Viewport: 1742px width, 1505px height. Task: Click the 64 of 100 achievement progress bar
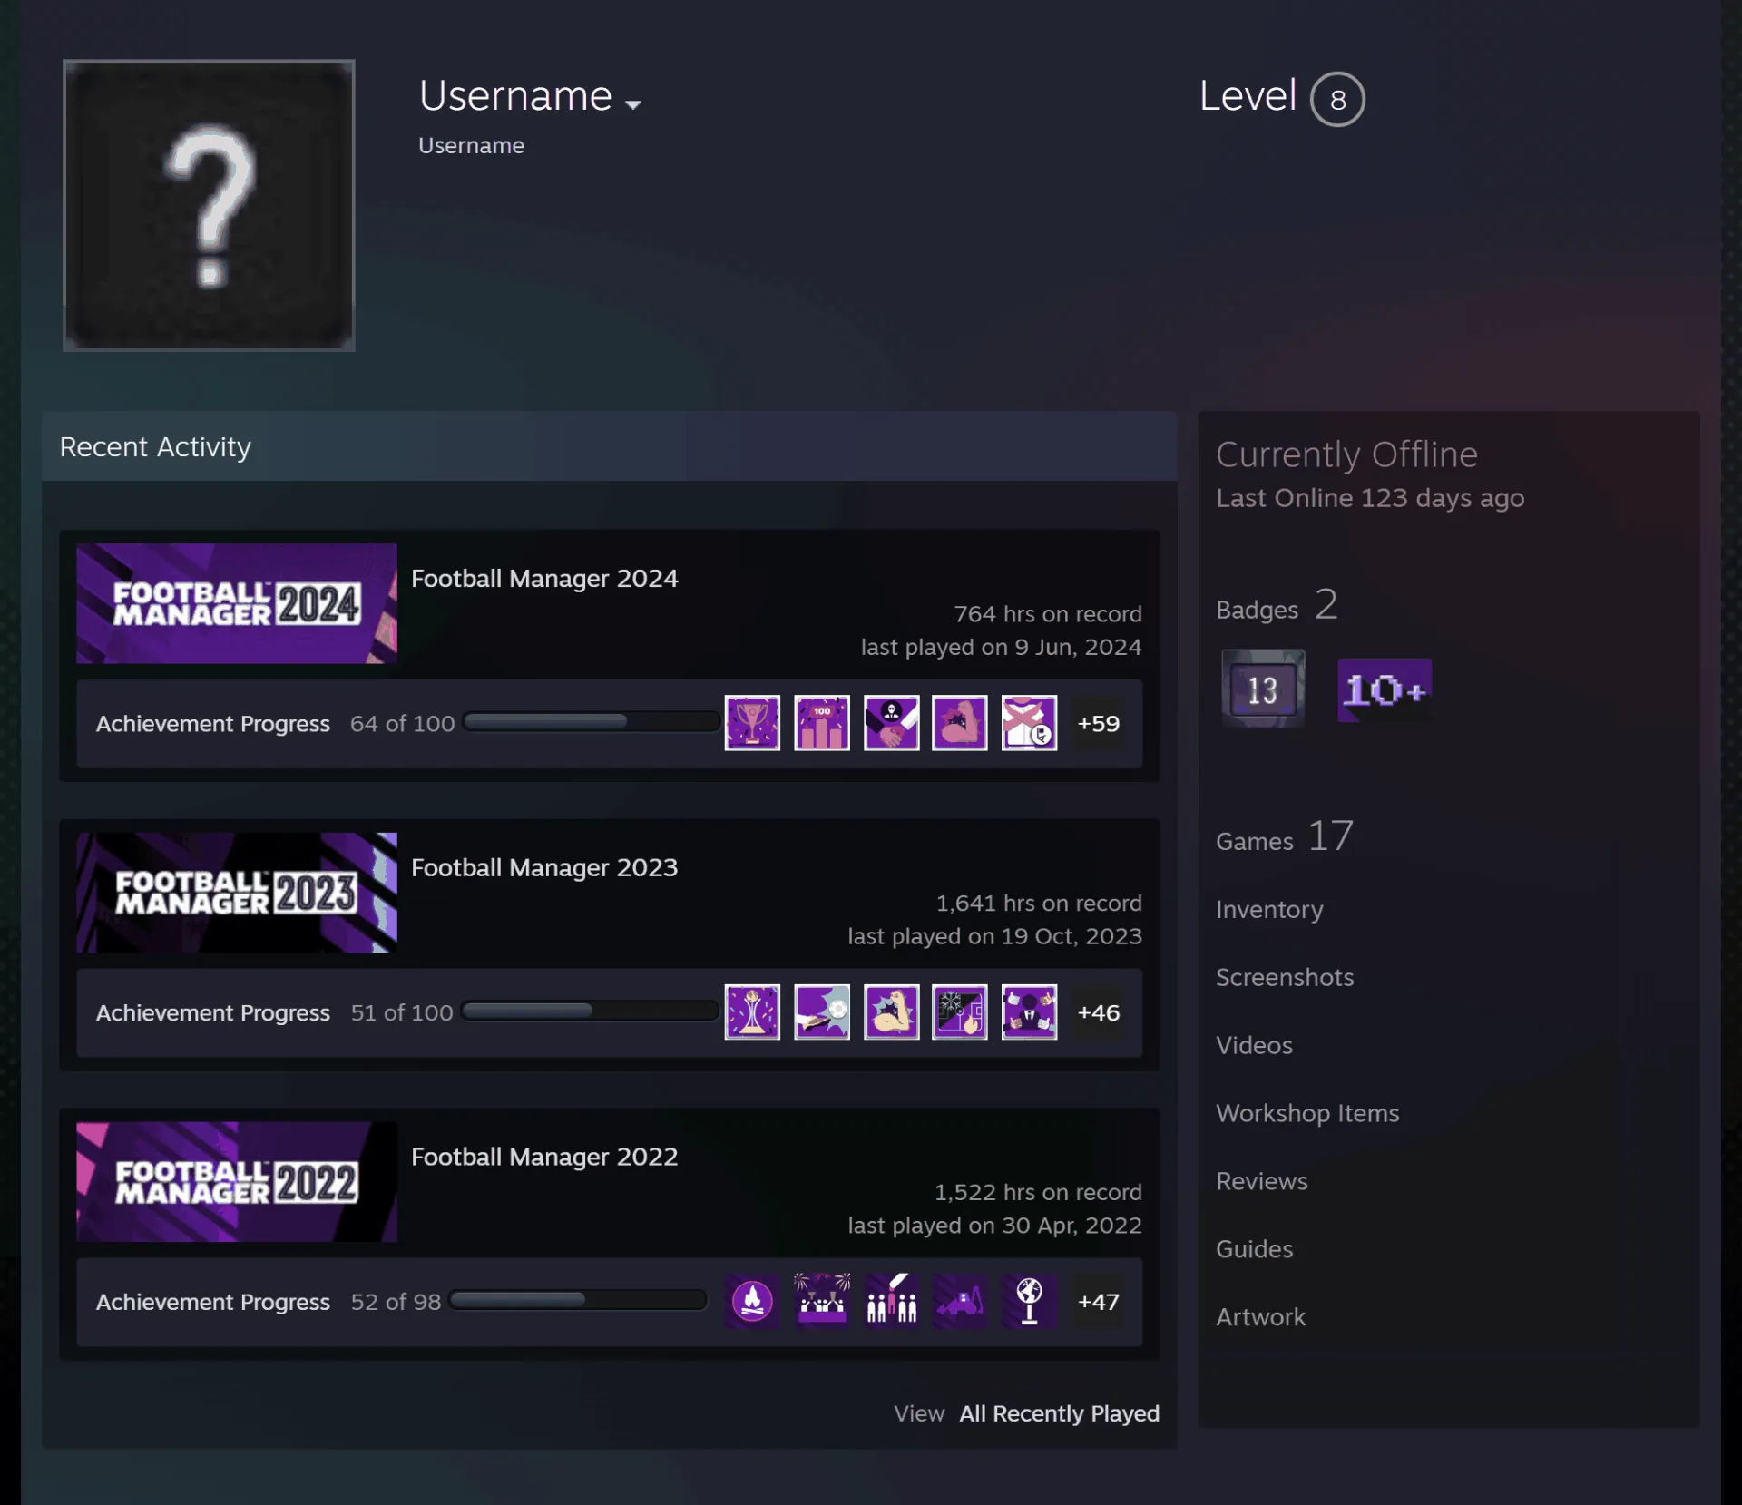[592, 722]
